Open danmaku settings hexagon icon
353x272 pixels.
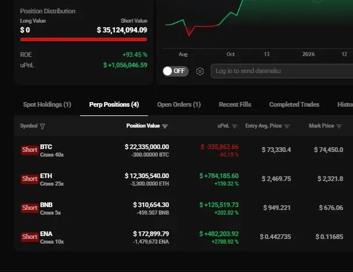click(x=200, y=71)
